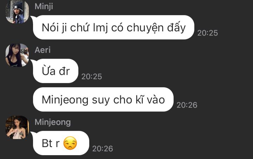Viewport: 253px width, 159px height.
Task: Click the word 'Minjeong' inside Aeri's message bubble
Action: 65,100
